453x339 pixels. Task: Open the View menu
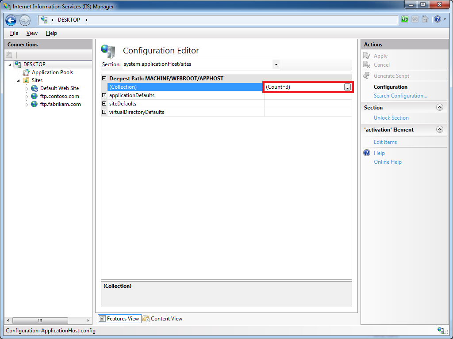point(32,33)
